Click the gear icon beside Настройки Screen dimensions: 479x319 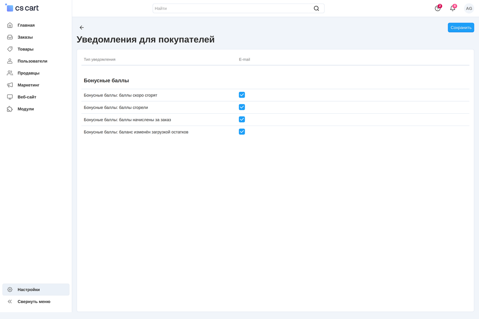point(10,289)
